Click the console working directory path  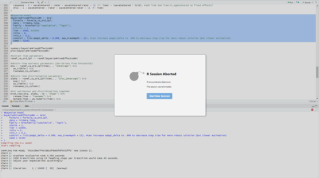(28, 110)
